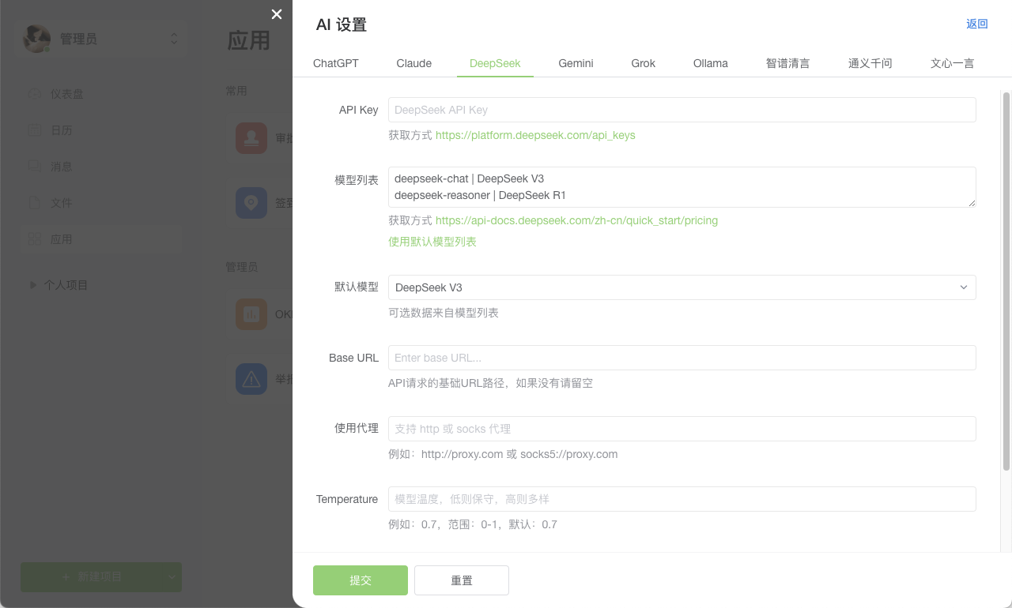1012x608 pixels.
Task: Open the check-in location pin app icon
Action: [251, 203]
